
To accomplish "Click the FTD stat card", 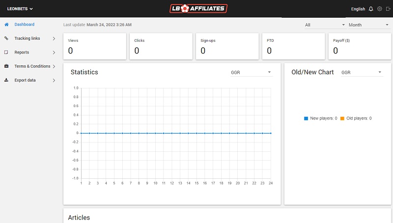I will tap(293, 46).
